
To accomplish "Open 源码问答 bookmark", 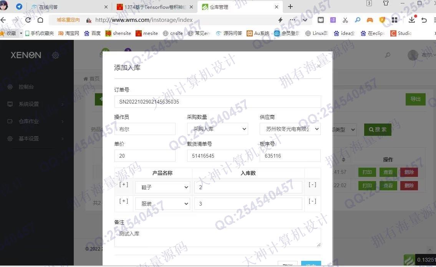I will coord(229,33).
